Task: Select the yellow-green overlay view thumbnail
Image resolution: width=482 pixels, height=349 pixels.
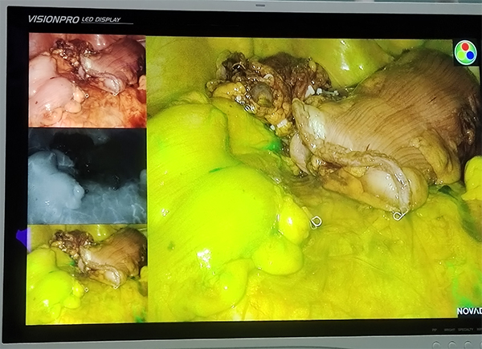Action: (87, 274)
